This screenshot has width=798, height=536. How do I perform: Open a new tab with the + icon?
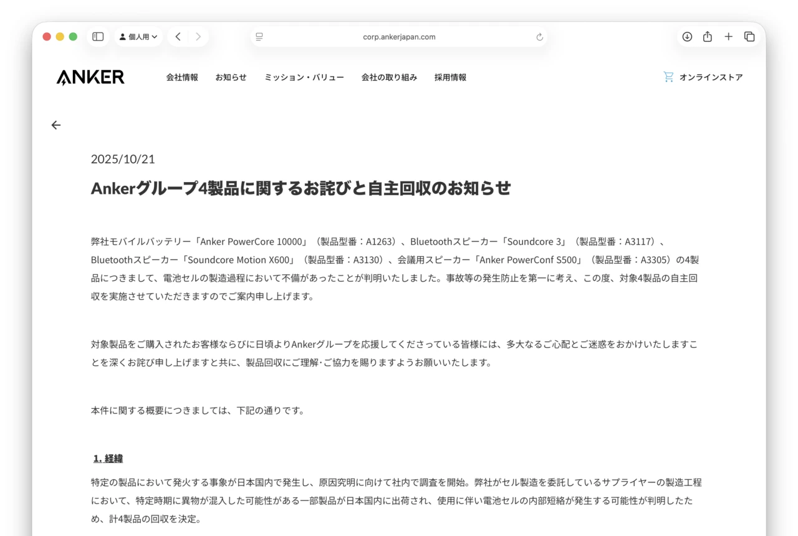point(728,36)
